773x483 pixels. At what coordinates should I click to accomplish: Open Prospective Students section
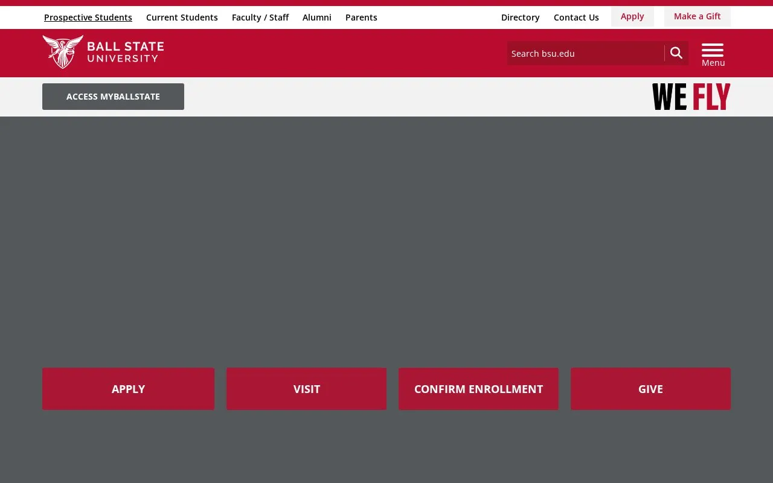(x=88, y=18)
